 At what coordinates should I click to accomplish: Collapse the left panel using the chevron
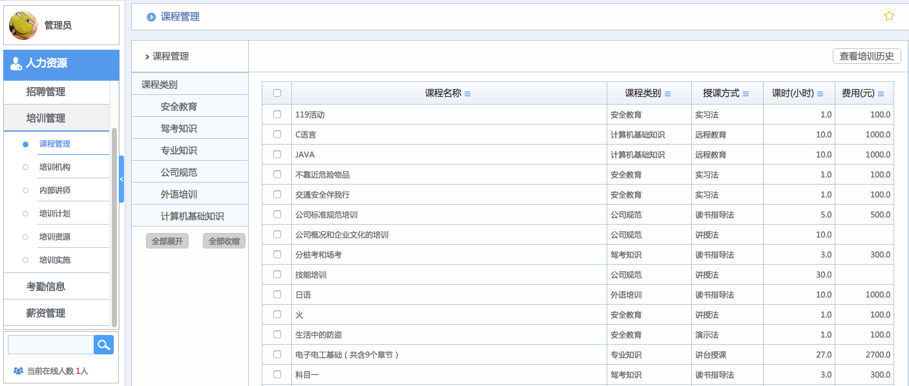point(121,179)
